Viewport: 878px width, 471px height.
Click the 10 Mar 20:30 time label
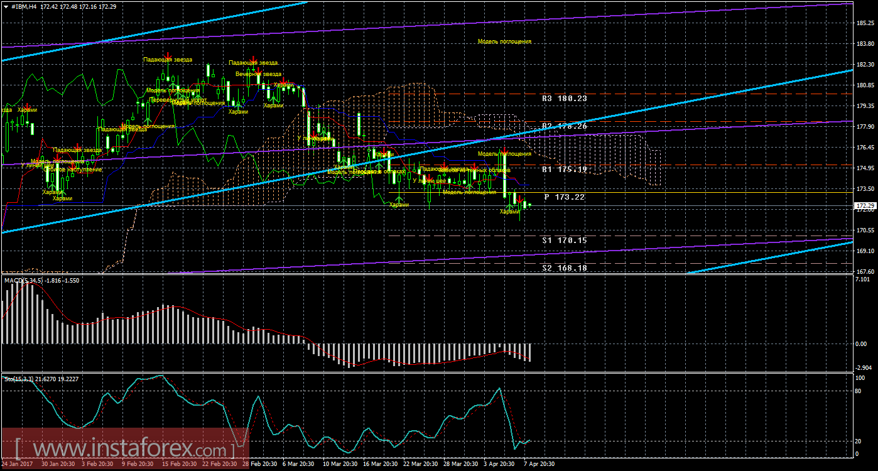coord(342,465)
